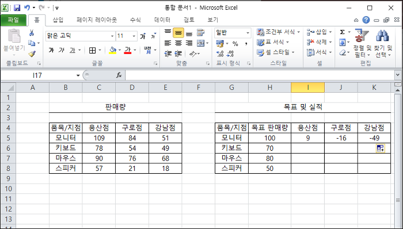
Task: Open Excel Help question mark
Action: [366, 20]
